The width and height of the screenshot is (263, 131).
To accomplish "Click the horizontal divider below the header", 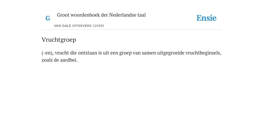I will pyautogui.click(x=131, y=30).
